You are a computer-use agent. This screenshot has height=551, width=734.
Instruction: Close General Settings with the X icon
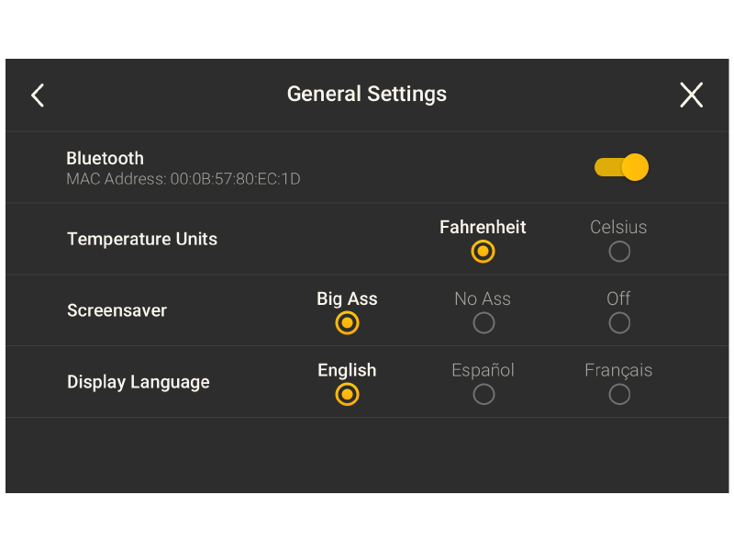click(x=691, y=95)
